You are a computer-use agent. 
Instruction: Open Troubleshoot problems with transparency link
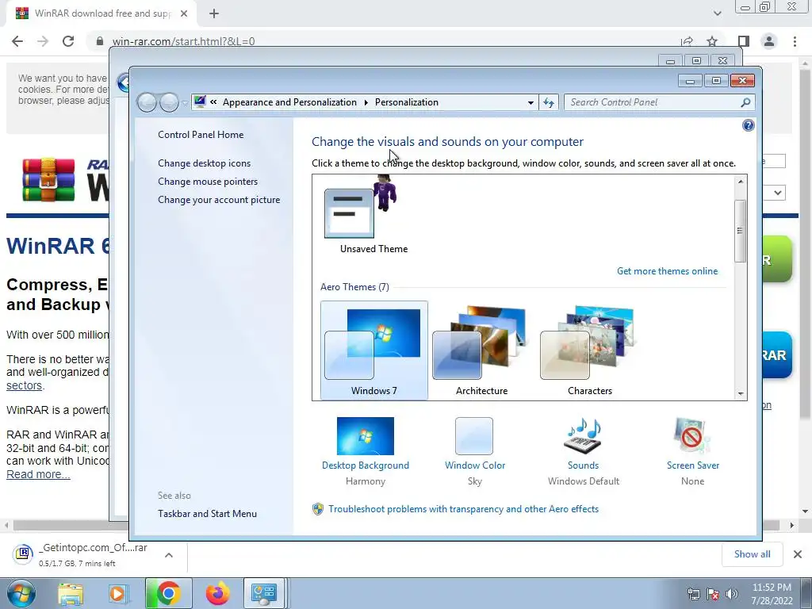pos(463,509)
